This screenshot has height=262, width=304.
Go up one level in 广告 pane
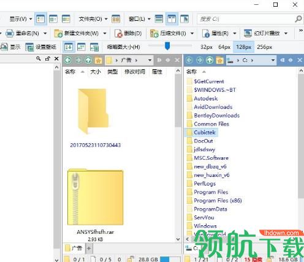tap(88, 60)
